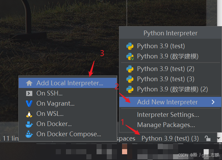Choose On WSL... interpreter option

coord(68,113)
